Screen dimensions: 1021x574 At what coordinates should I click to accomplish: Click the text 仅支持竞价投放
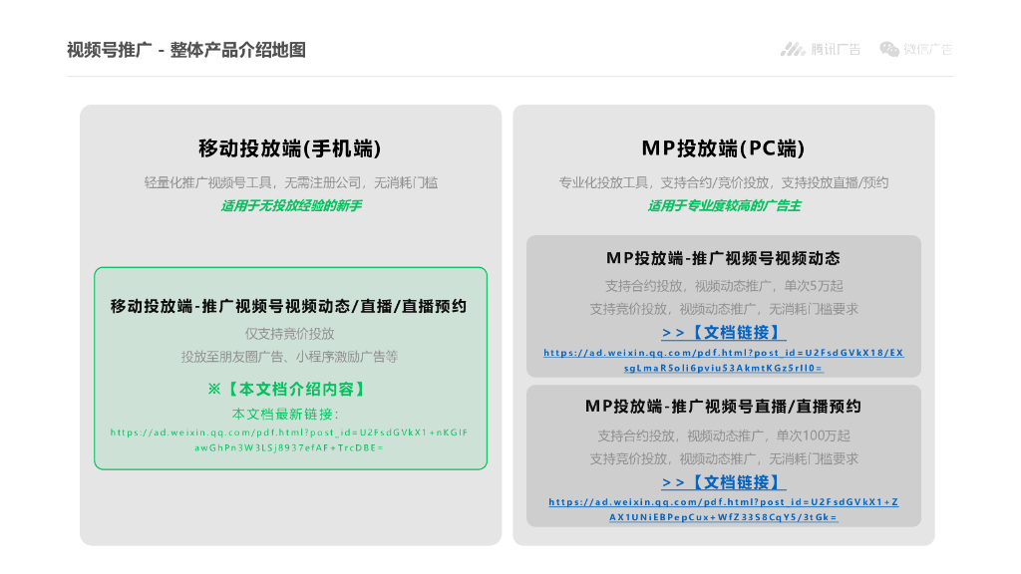click(290, 334)
